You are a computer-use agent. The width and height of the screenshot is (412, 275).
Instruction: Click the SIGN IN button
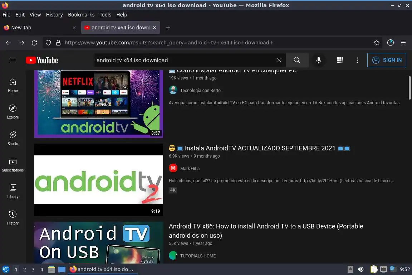click(x=387, y=60)
